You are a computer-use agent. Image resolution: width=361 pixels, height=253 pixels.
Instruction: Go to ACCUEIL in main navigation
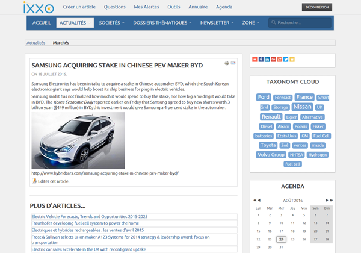tap(42, 23)
